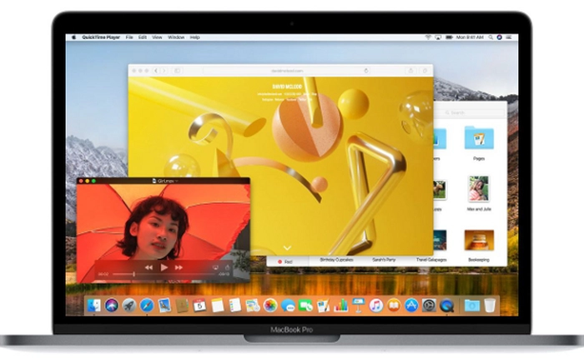The image size is (584, 358).
Task: Open Notification Center list icon
Action: 509,37
